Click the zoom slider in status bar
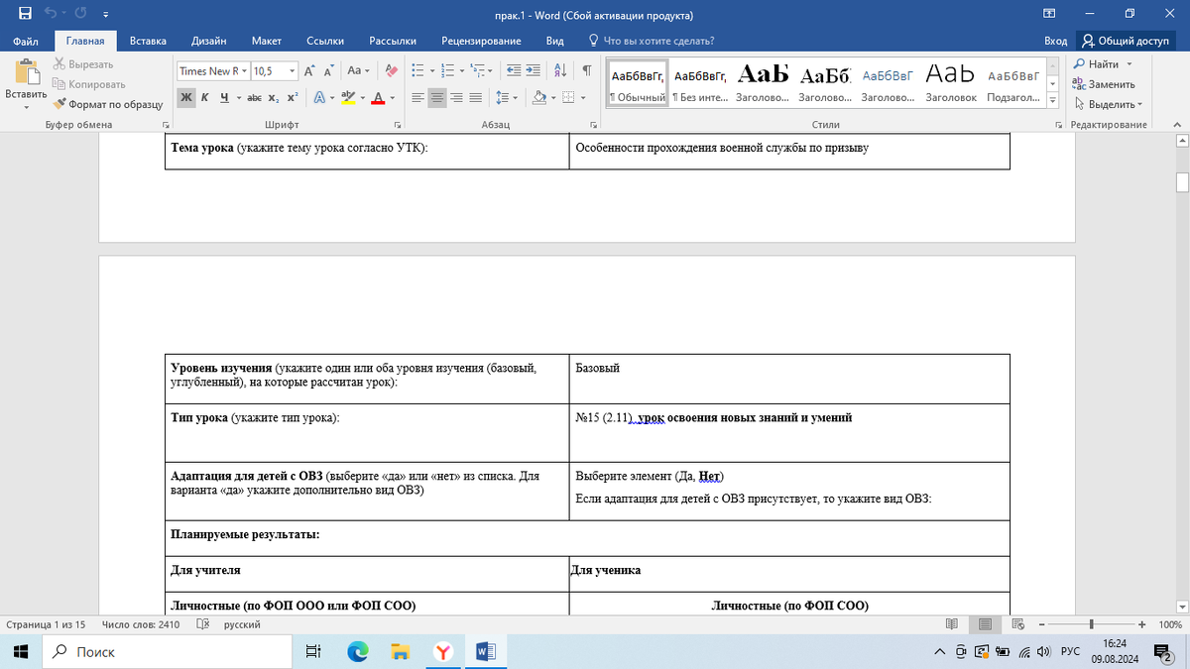This screenshot has height=669, width=1190. coord(1092,624)
